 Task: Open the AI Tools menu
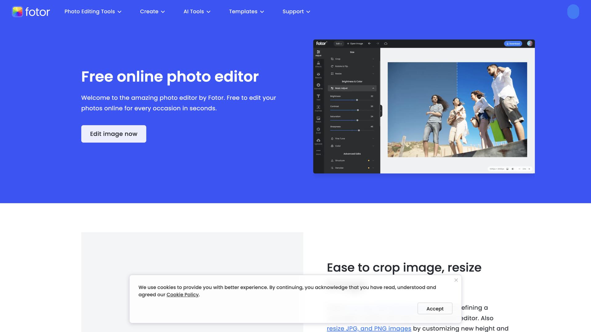196,11
